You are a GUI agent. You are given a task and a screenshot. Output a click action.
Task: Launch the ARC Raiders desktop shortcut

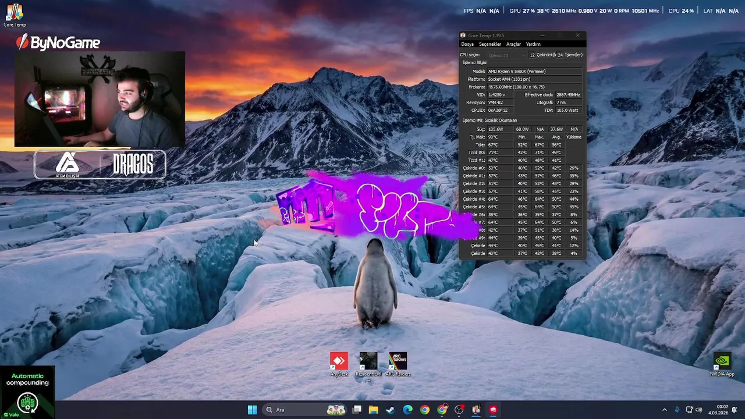[398, 364]
